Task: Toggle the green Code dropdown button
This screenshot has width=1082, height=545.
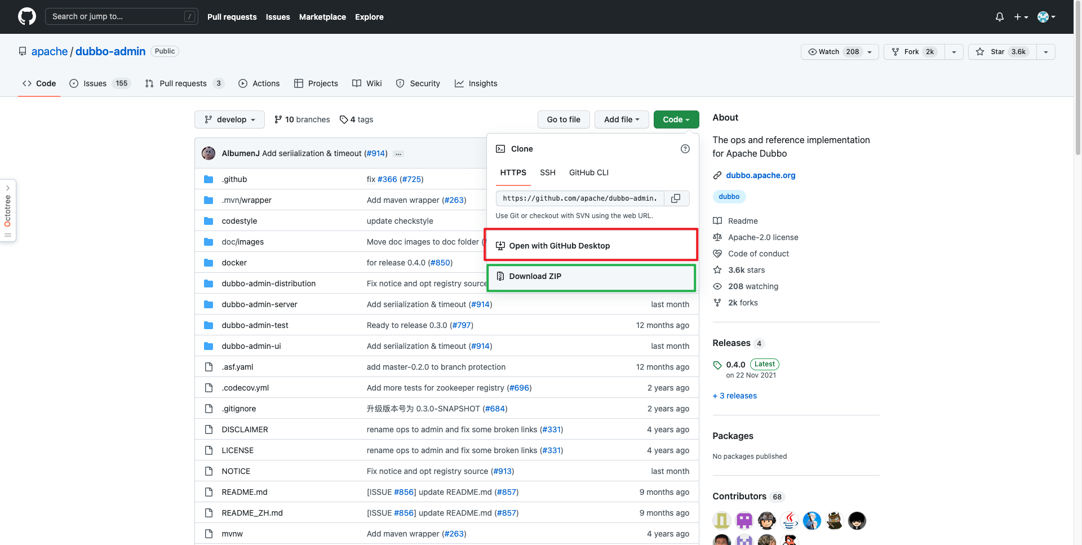Action: pos(676,119)
